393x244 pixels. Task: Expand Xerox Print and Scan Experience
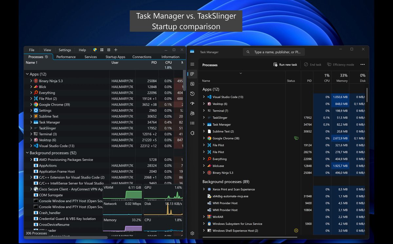click(x=204, y=189)
